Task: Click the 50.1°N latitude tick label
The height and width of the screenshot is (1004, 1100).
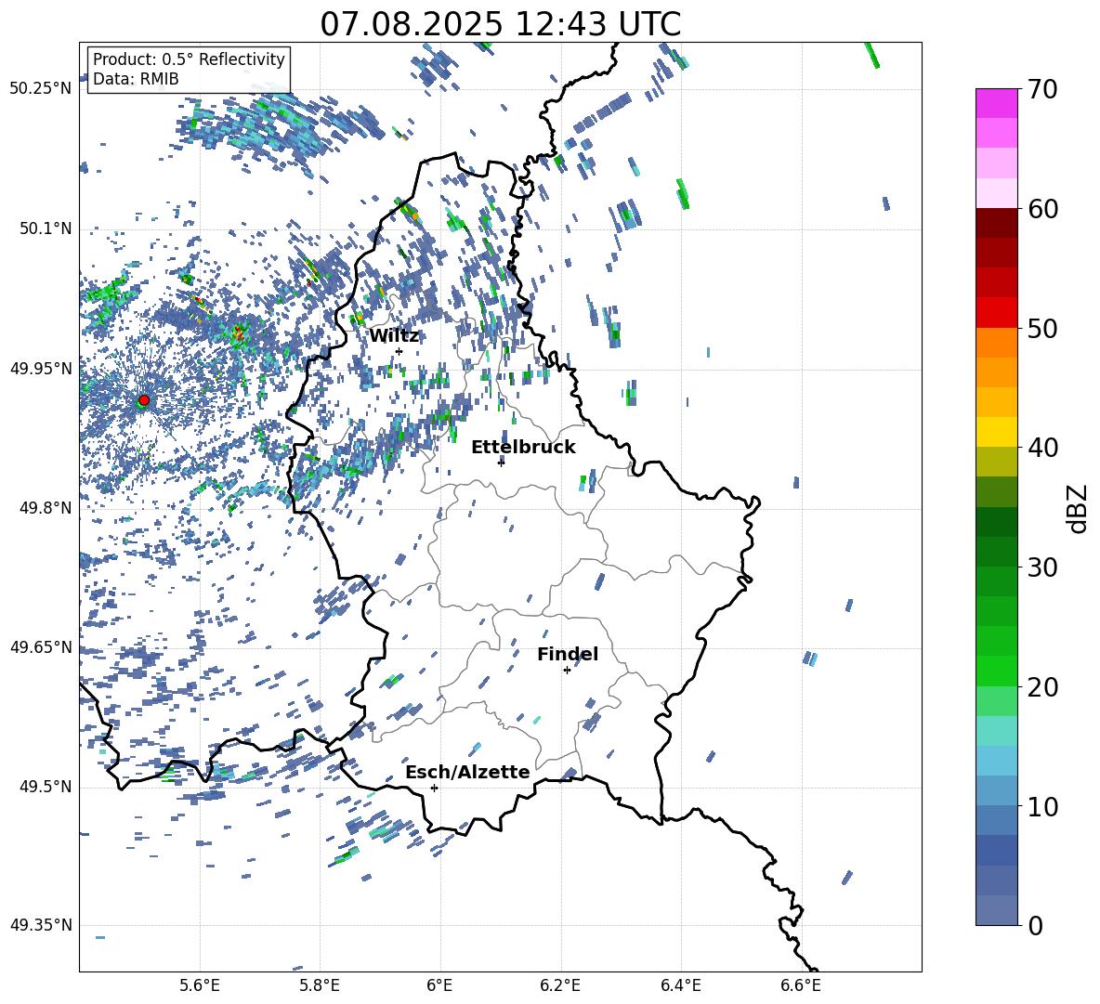Action: point(45,229)
